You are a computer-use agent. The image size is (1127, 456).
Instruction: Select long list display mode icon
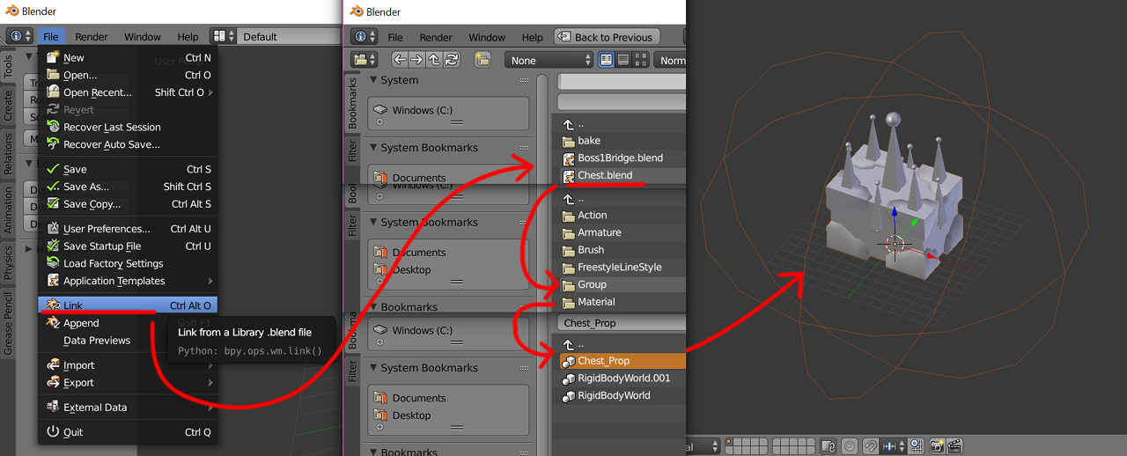tap(623, 60)
